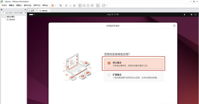Open the console view icon

tap(98, 5)
